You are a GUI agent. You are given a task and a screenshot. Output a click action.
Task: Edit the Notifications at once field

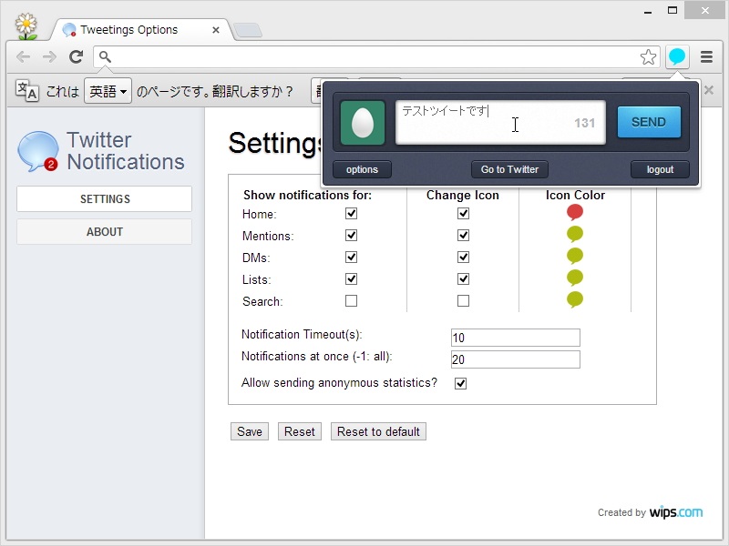coord(515,359)
